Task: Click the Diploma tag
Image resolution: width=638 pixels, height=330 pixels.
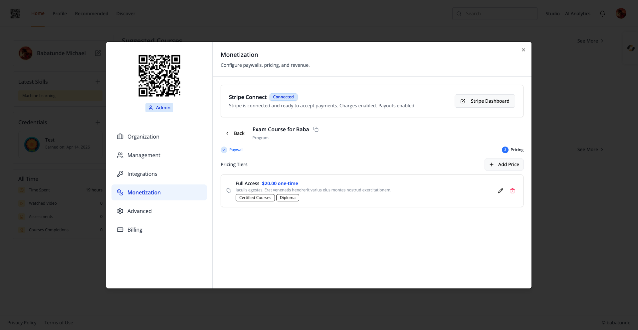Action: coord(288,198)
